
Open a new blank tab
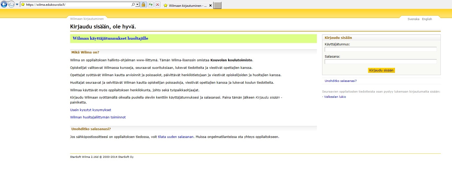(x=217, y=5)
